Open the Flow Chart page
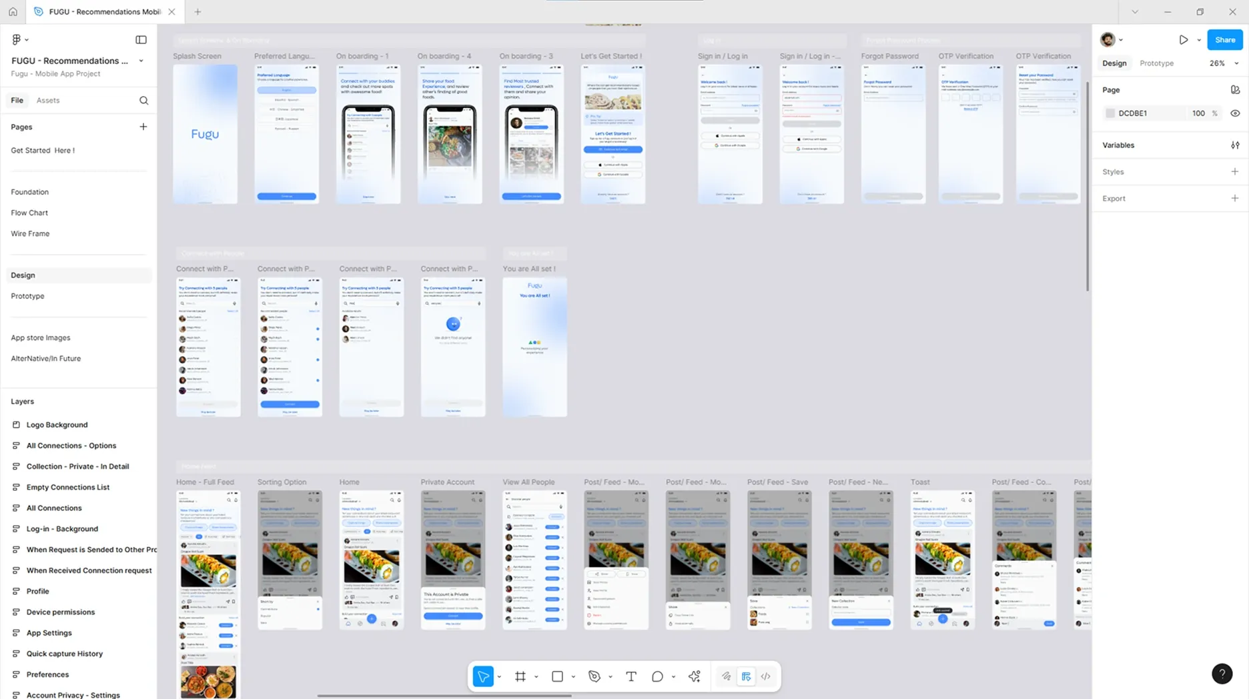1249x699 pixels. pos(29,213)
